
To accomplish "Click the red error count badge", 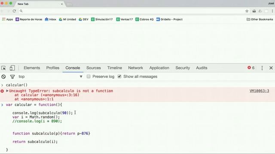I will [x=251, y=68].
